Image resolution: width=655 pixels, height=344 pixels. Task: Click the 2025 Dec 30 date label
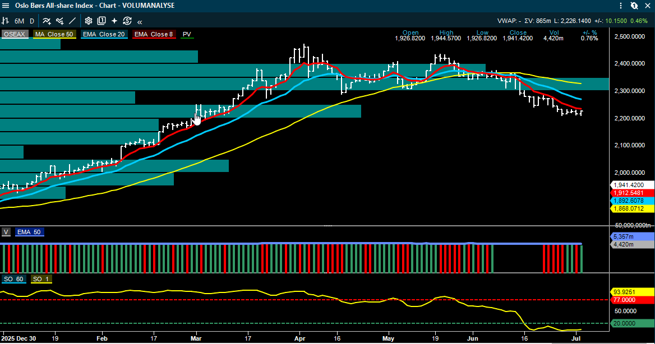(19, 338)
